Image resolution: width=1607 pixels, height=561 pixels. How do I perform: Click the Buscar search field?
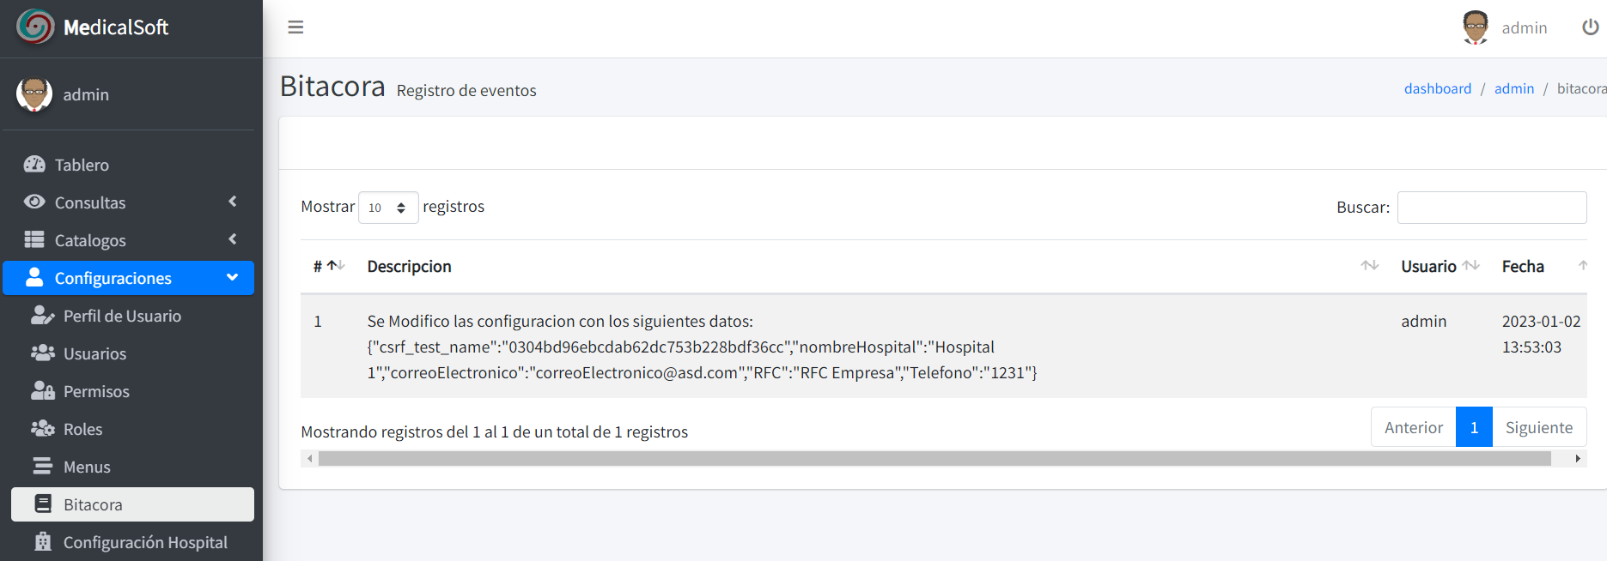click(x=1491, y=208)
